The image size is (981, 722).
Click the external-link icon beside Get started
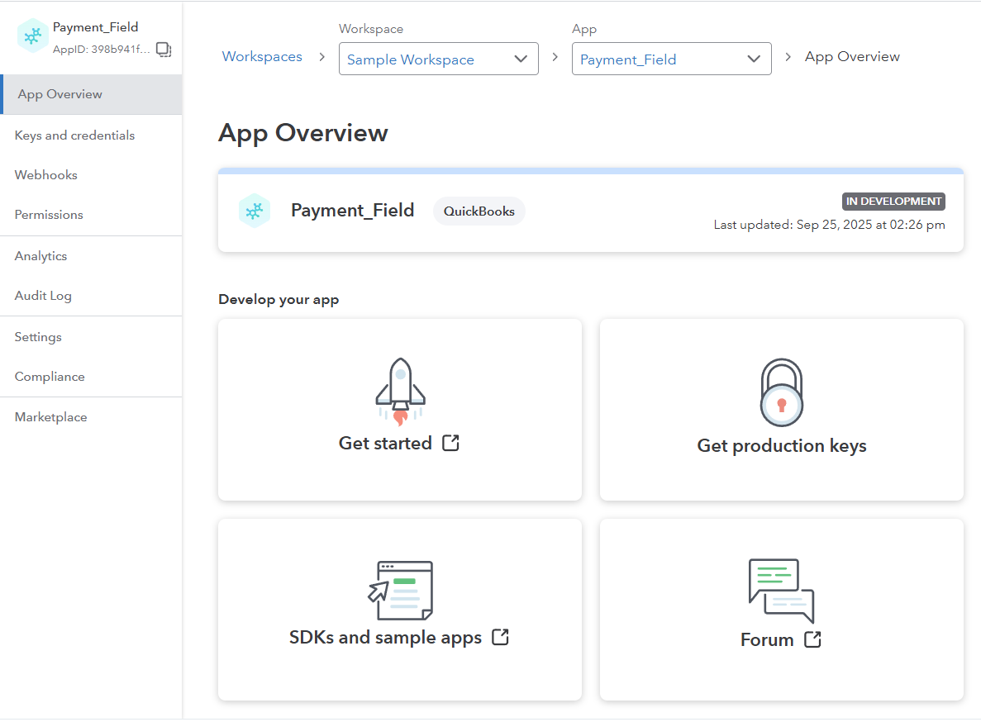coord(450,443)
